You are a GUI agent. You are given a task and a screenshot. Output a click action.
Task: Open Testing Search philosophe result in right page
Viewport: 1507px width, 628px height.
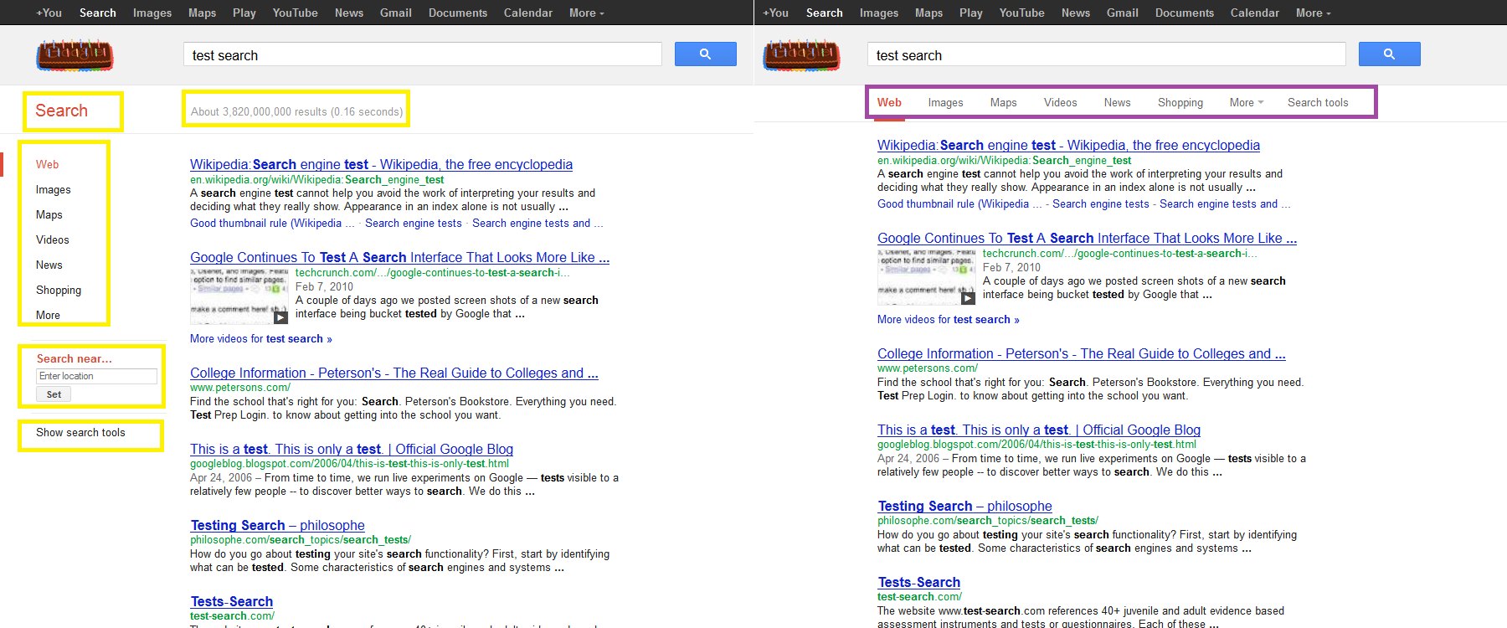click(x=964, y=506)
